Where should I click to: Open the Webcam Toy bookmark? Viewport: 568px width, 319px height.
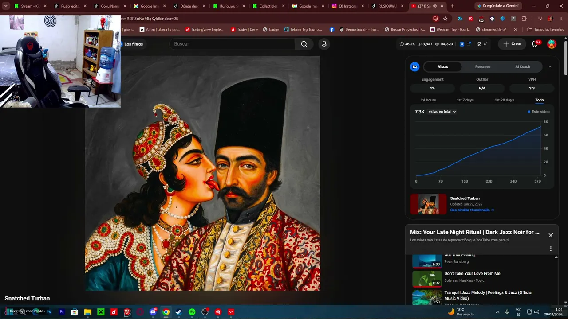pyautogui.click(x=450, y=30)
